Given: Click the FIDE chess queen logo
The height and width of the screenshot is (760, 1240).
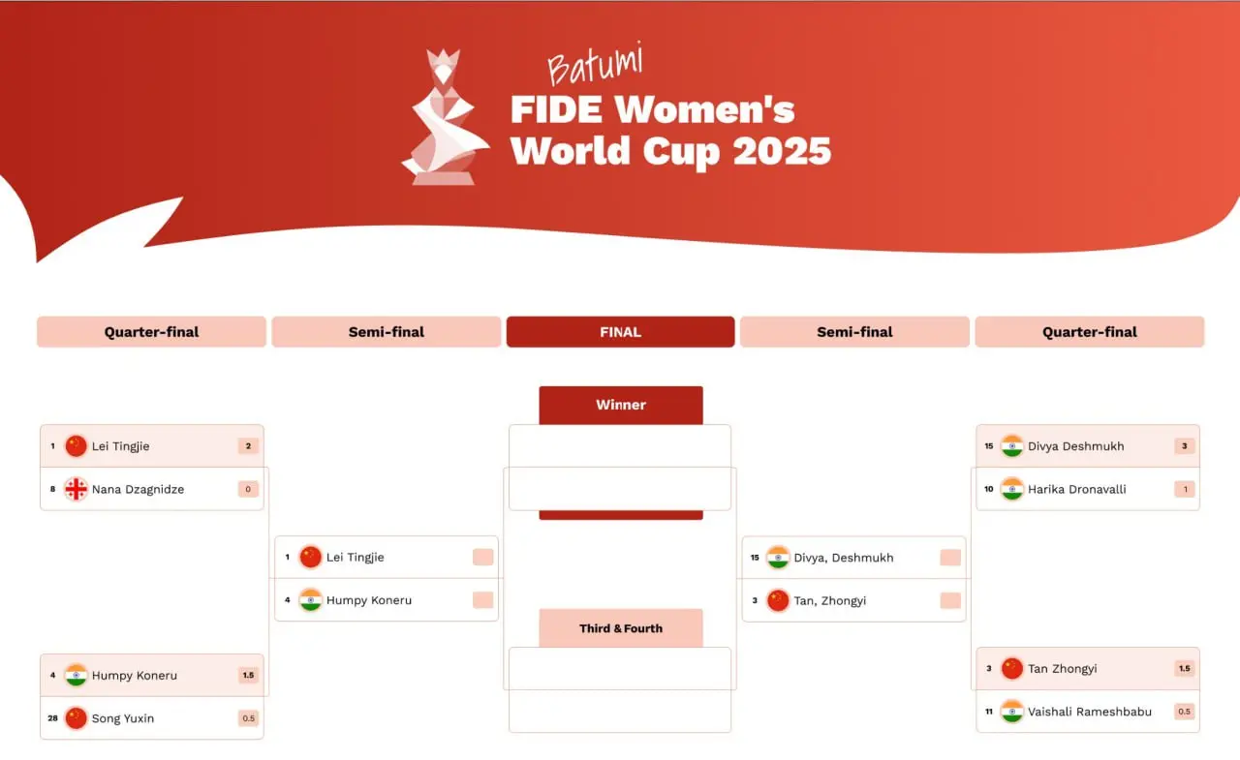Looking at the screenshot, I should point(446,118).
